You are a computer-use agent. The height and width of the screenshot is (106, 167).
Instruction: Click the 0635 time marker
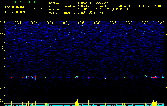[x=81, y=23]
